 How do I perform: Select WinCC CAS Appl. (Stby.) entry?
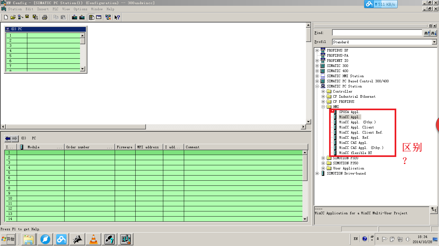pyautogui.click(x=361, y=148)
